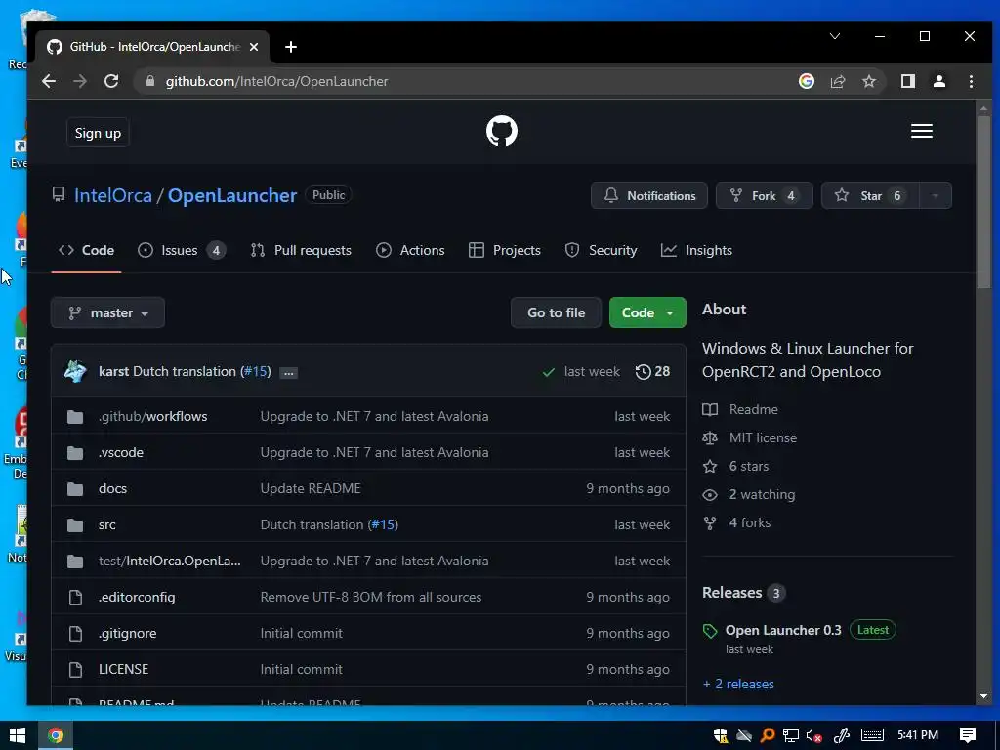Click the pen workspace tray icon
The image size is (1000, 750).
click(842, 736)
